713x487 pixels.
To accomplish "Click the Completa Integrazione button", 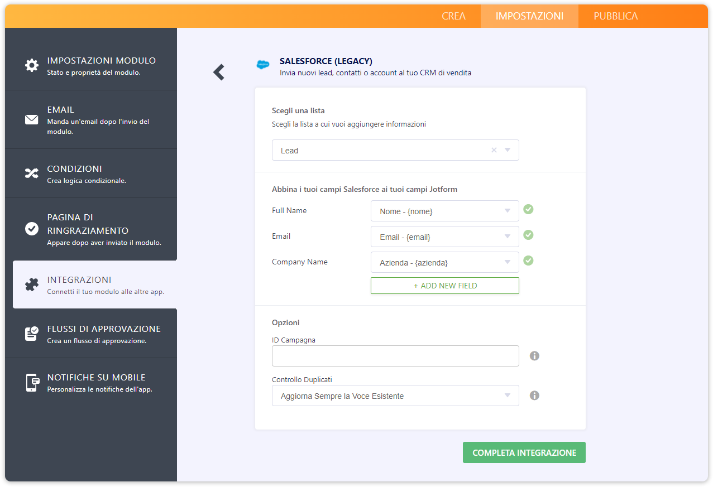I will tap(524, 452).
